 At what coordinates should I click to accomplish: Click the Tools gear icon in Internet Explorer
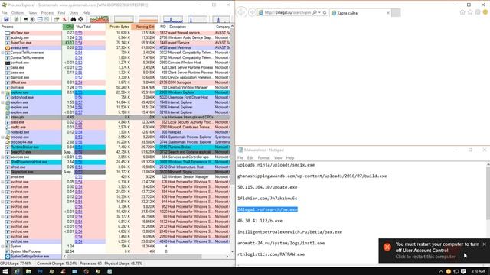tap(478, 12)
